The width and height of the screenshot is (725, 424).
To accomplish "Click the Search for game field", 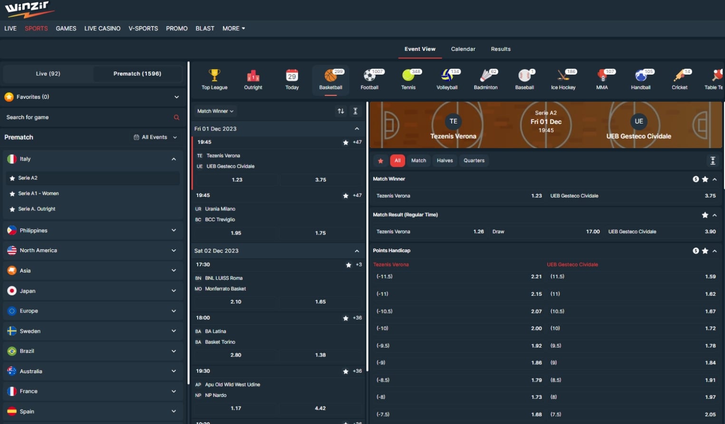I will (x=93, y=117).
